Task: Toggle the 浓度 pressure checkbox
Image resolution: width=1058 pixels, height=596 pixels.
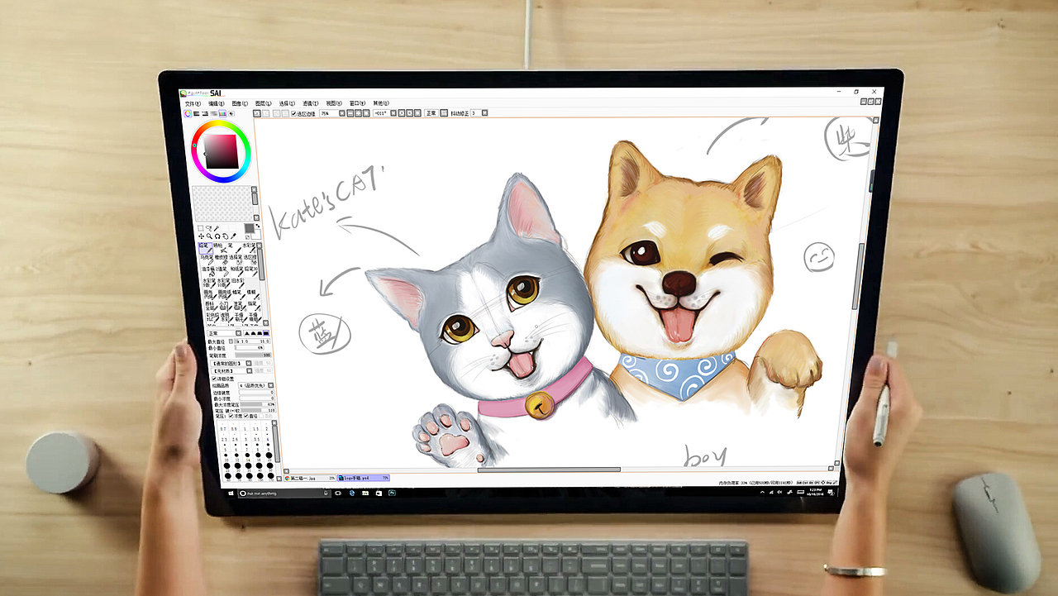Action: click(231, 416)
